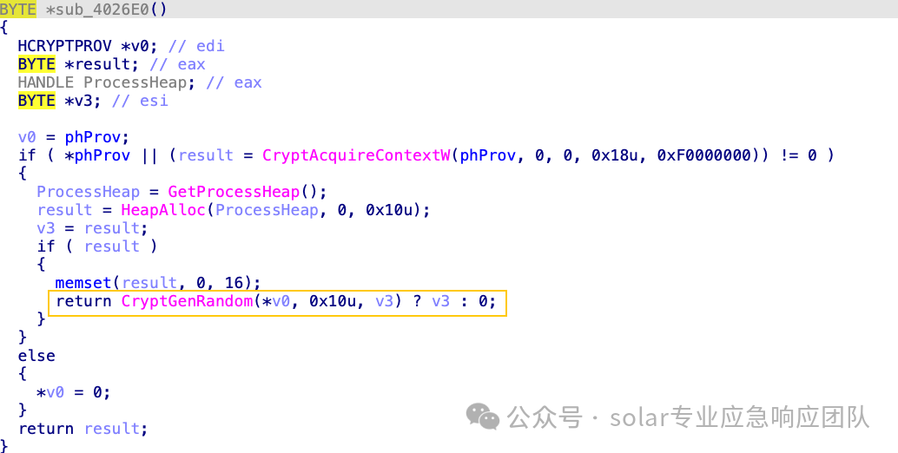
Task: Select the CryptGenRandom function call
Action: coord(187,301)
